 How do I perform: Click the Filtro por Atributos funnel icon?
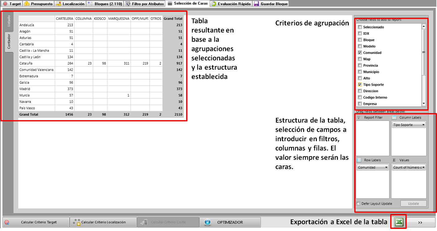(128, 4)
